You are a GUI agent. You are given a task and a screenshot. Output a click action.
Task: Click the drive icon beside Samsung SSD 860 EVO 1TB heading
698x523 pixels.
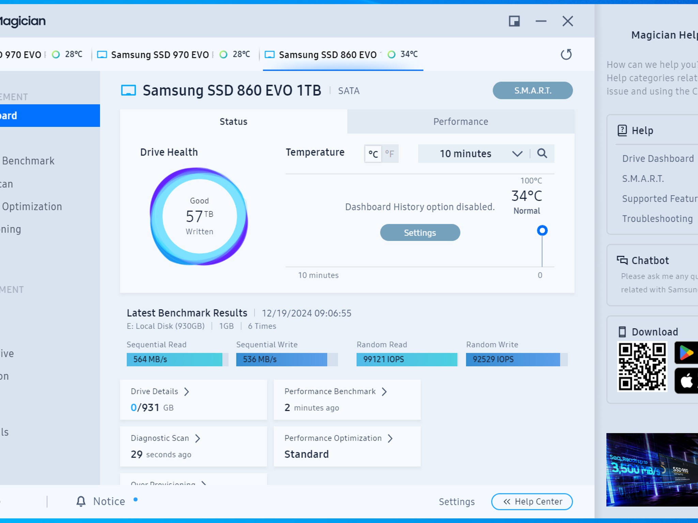point(128,91)
